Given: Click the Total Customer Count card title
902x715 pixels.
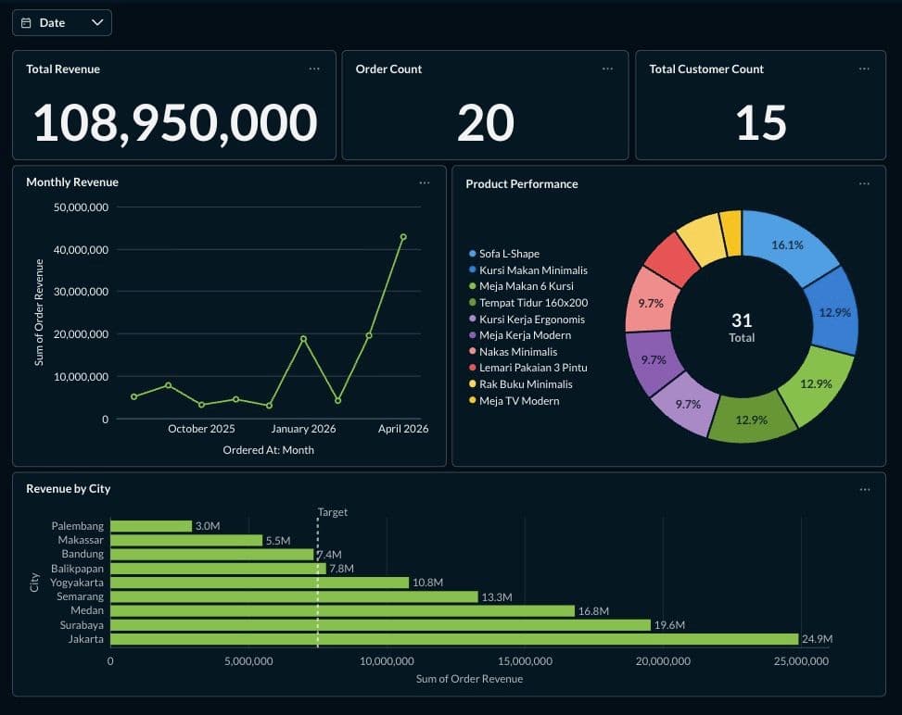Looking at the screenshot, I should coord(706,69).
